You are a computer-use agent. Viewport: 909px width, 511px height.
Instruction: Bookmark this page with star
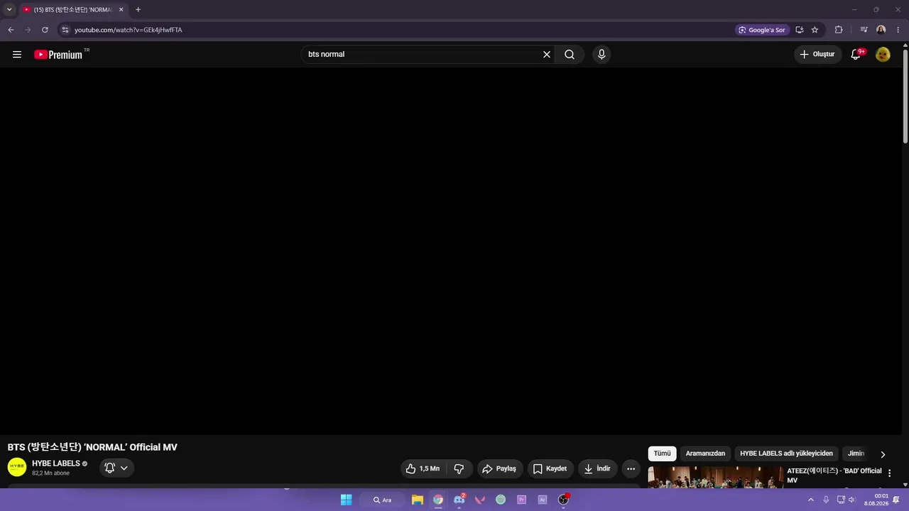(x=815, y=30)
